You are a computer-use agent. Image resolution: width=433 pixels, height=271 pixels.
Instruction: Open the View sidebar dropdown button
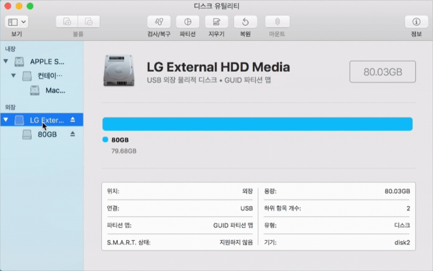16,22
